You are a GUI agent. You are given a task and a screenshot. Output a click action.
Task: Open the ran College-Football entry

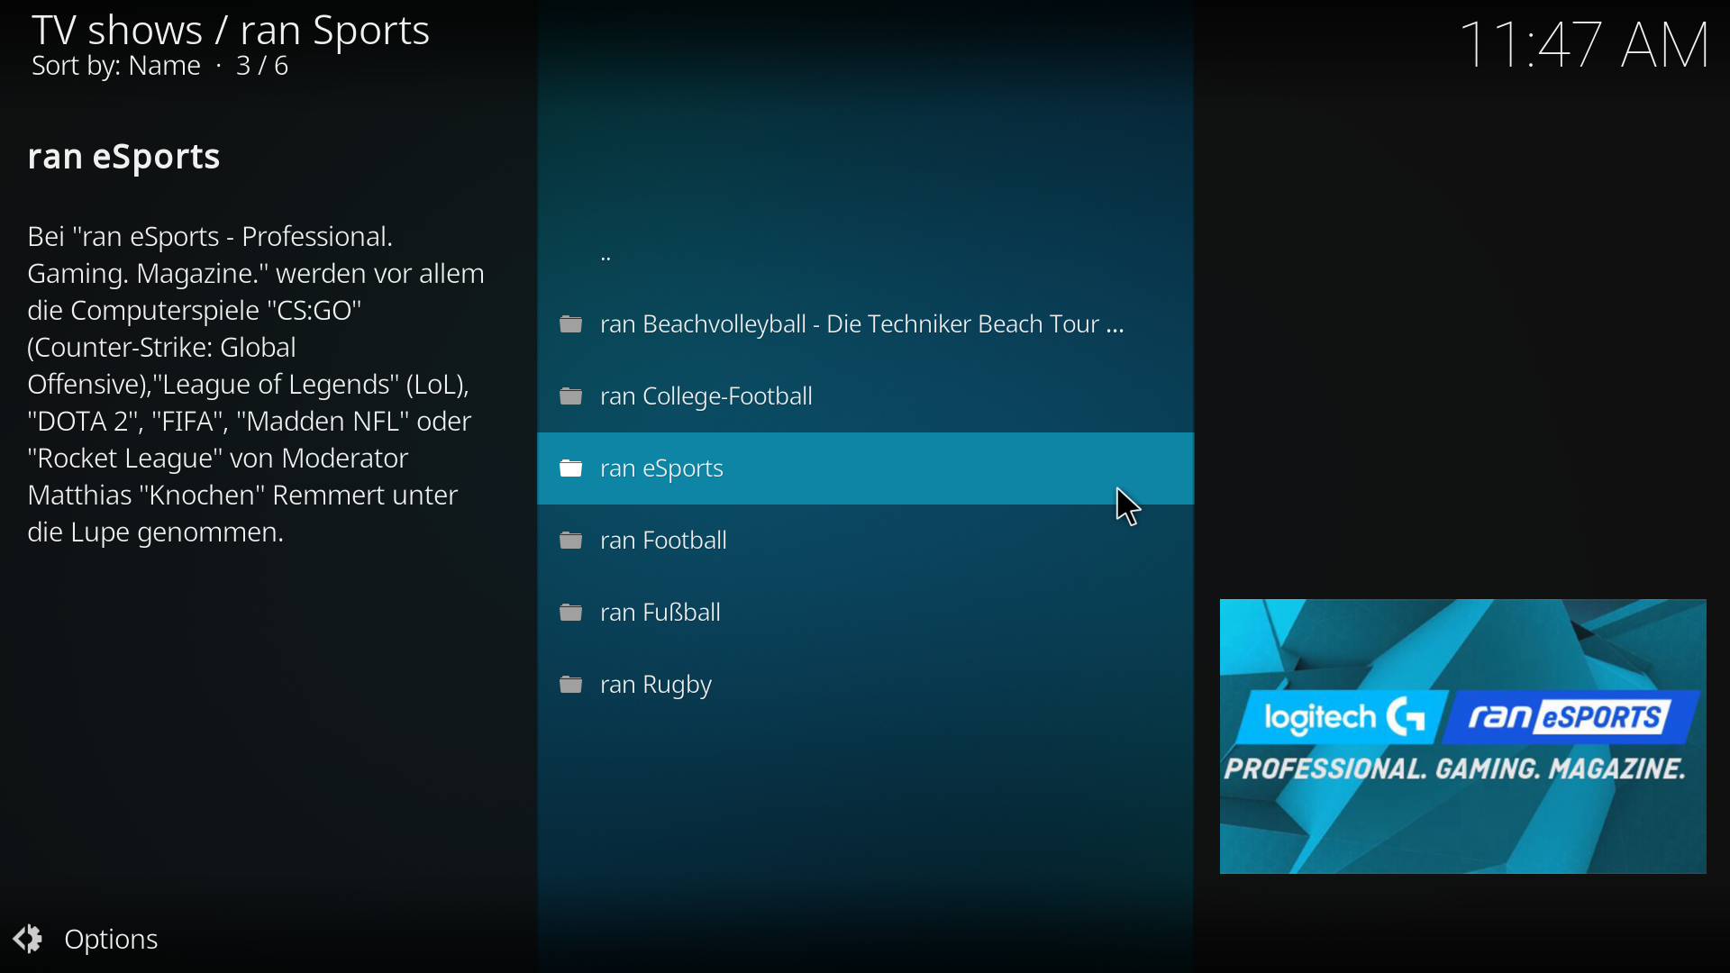[x=866, y=397]
